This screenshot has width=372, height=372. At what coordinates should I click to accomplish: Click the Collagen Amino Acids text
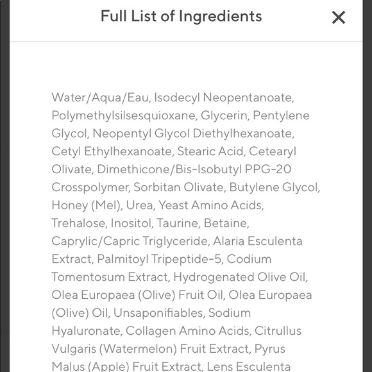(x=187, y=331)
